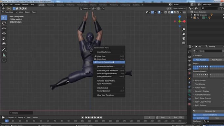Toggle X-ray display

[x=166, y=12]
